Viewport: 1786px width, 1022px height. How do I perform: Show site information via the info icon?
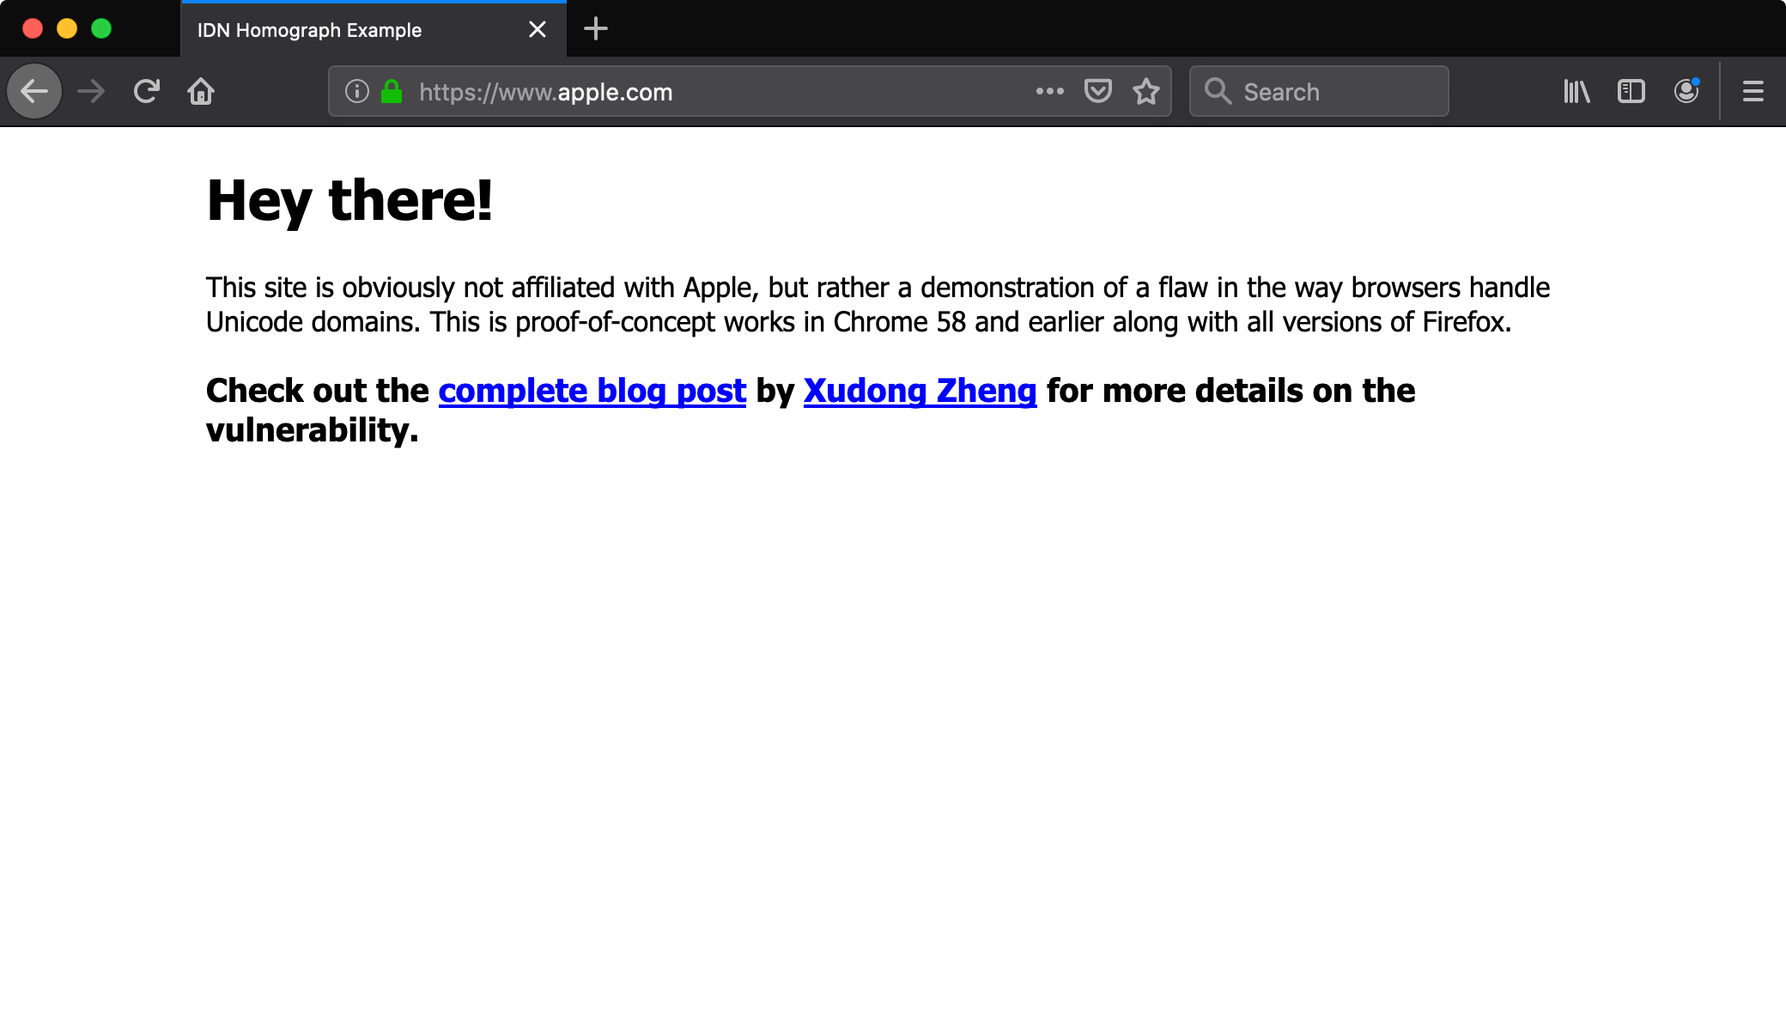click(x=357, y=91)
